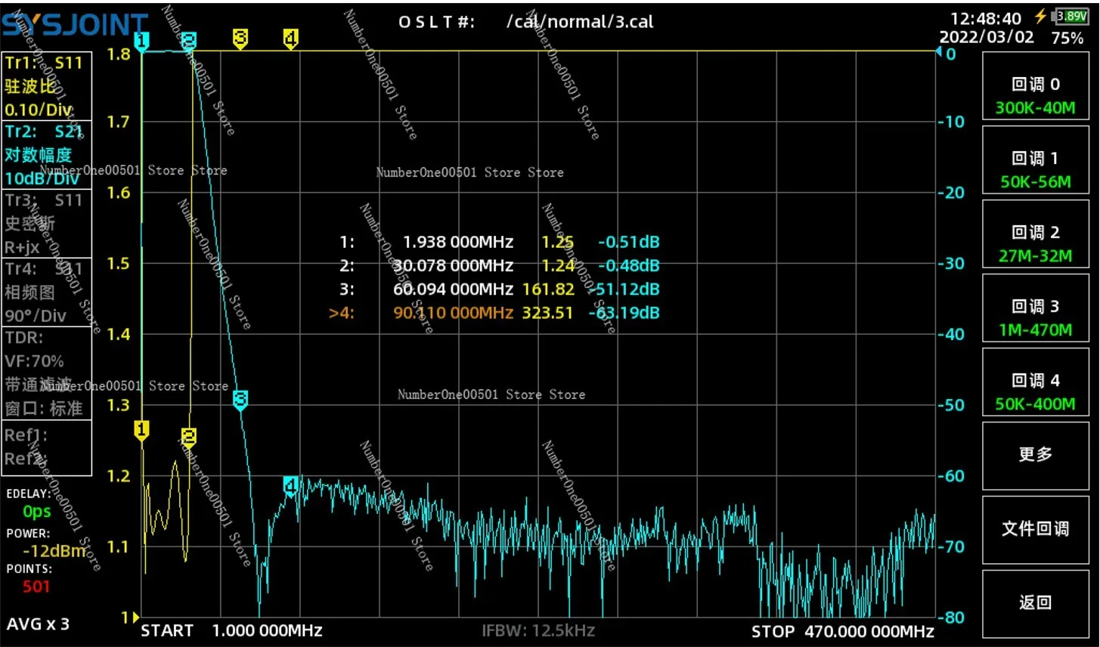Enable Tr4 S11 phase trace

[46, 292]
